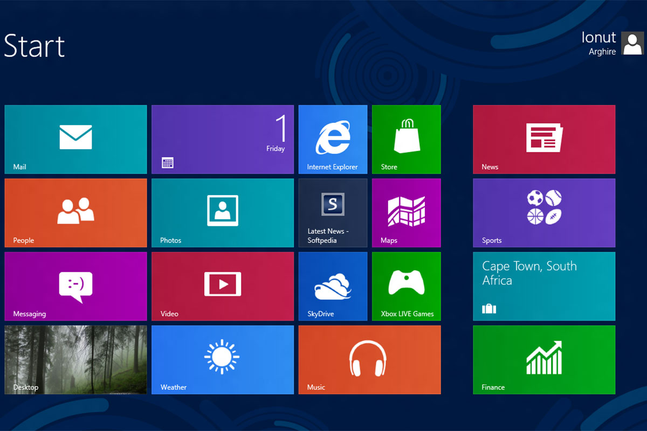647x431 pixels.
Task: Open the Photos tile
Action: tap(222, 213)
